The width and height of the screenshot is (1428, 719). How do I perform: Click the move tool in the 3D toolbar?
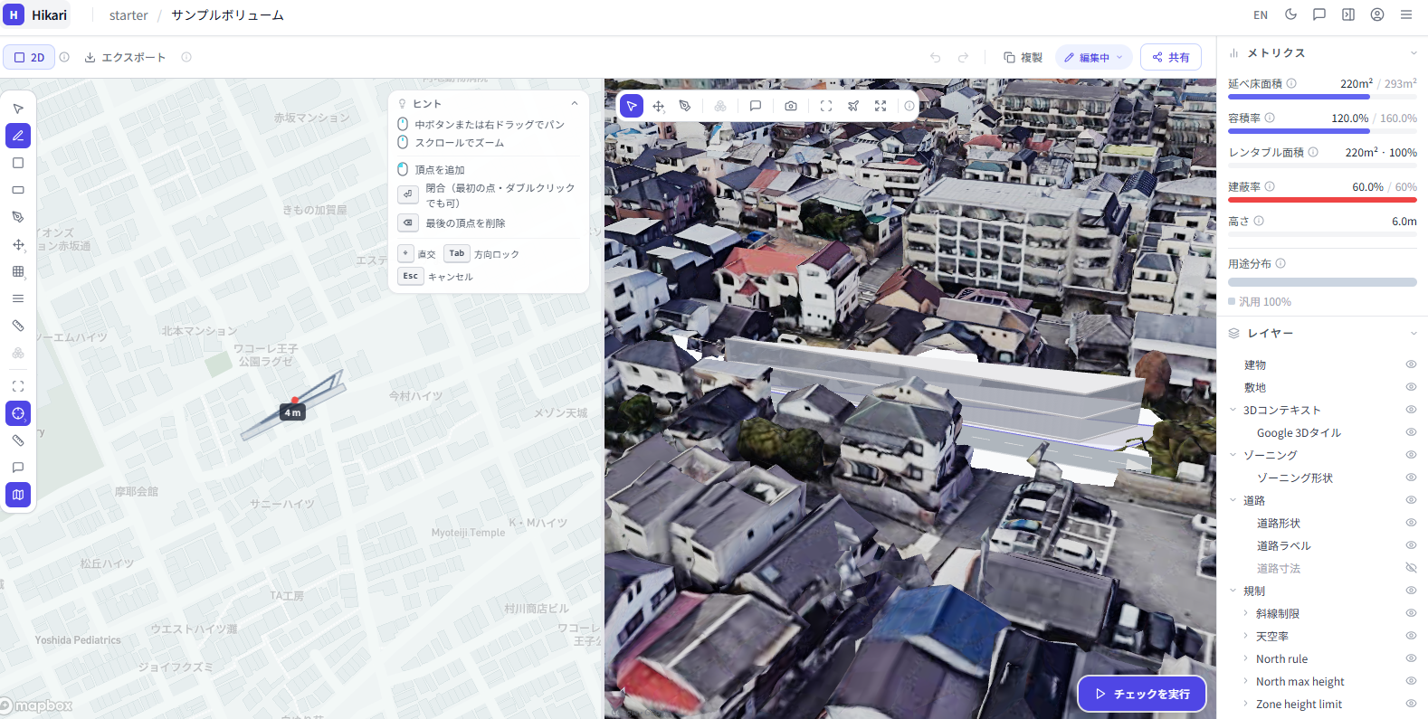[x=659, y=106]
